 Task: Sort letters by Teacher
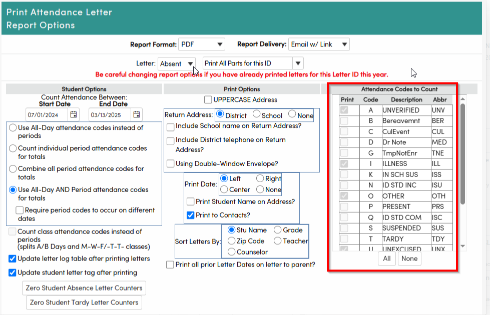[277, 241]
